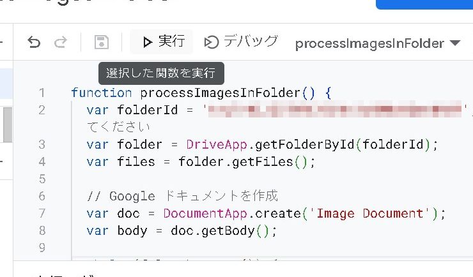The width and height of the screenshot is (473, 277).
Task: Click the undo arrow icon
Action: pos(34,43)
